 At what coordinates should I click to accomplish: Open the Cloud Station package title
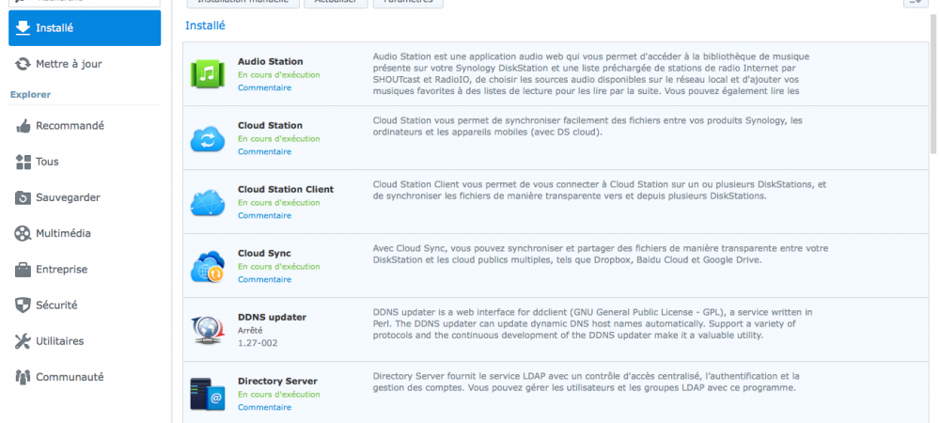coord(271,126)
